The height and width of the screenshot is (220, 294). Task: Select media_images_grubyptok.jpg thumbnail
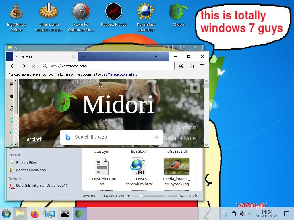click(177, 166)
